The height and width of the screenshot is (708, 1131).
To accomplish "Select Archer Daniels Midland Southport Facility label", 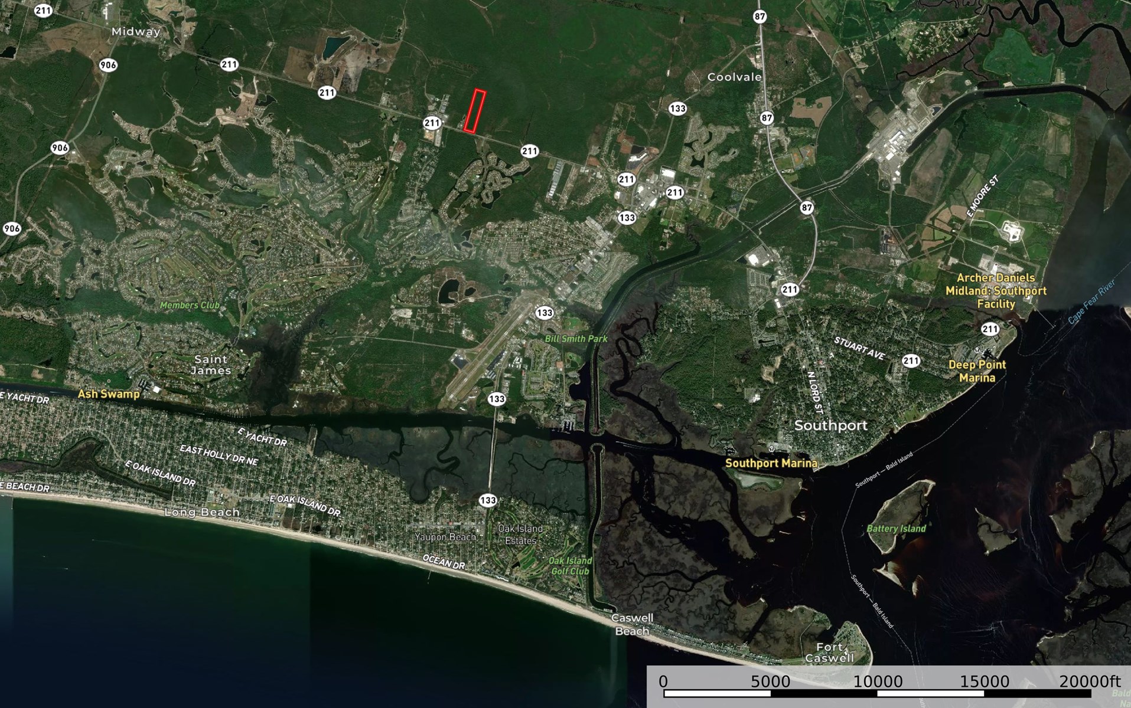I will 996,291.
